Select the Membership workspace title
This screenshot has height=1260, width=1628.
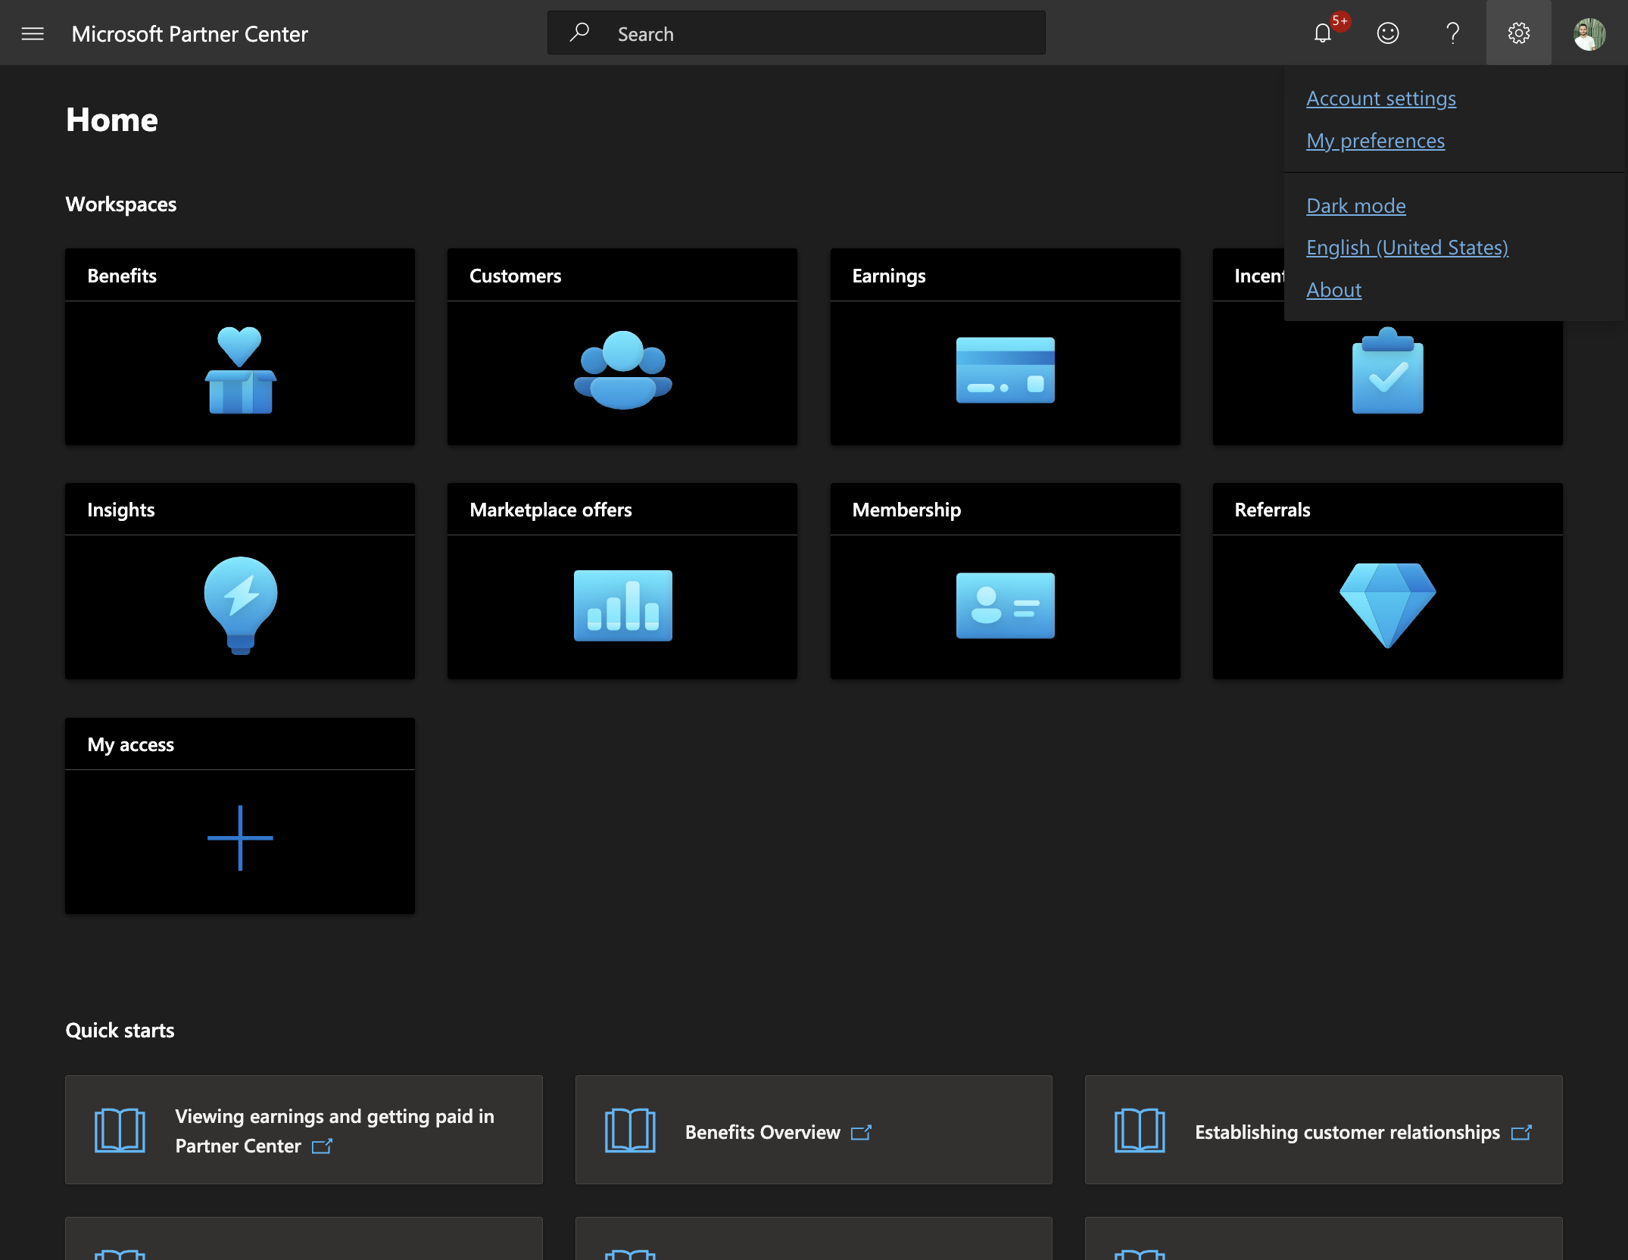coord(906,510)
